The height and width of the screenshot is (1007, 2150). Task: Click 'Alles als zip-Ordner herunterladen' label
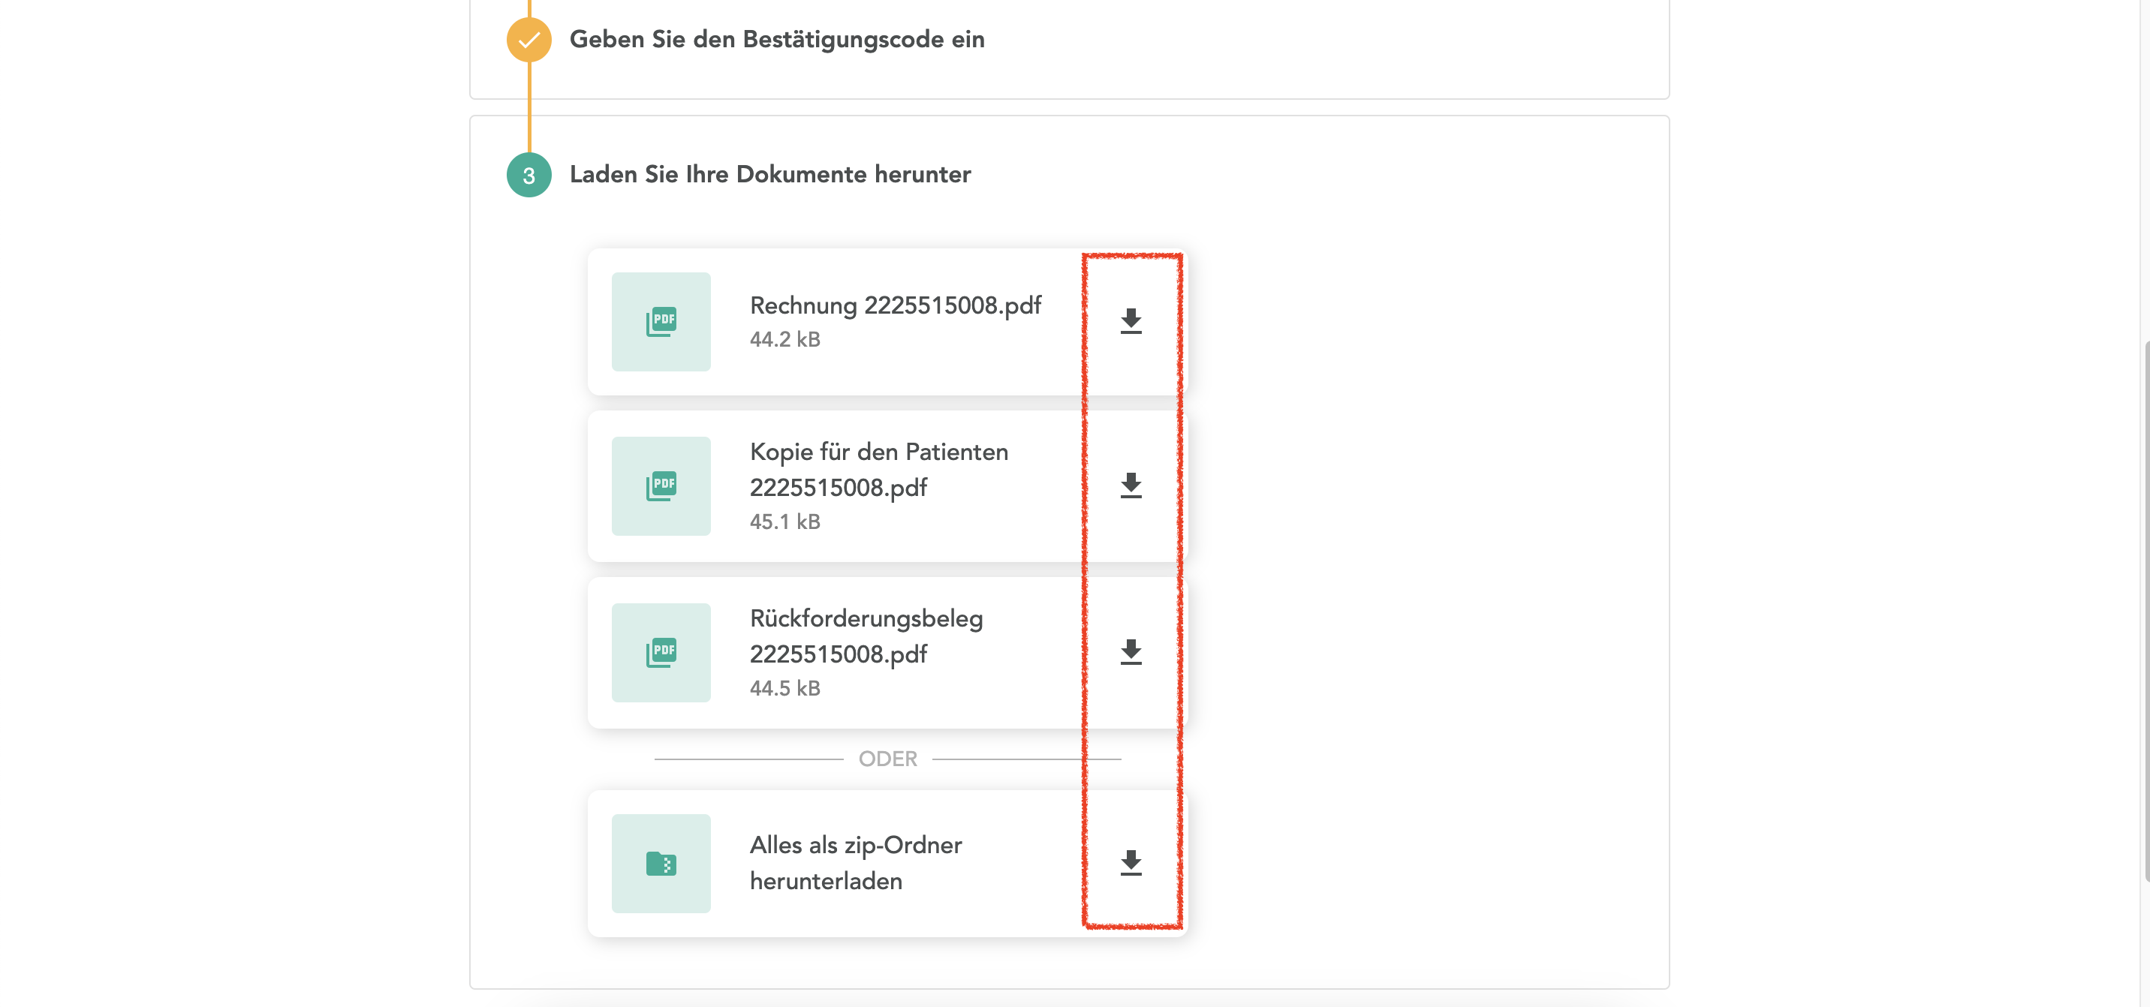856,863
